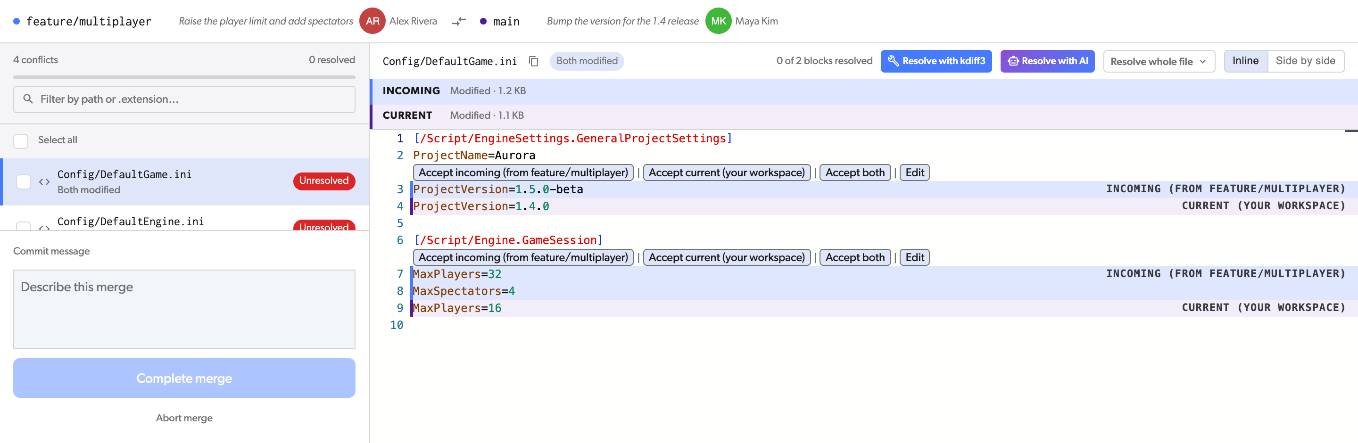Click the 0 of 2 blocks resolved text
Viewport: 1358px width, 443px height.
click(824, 61)
